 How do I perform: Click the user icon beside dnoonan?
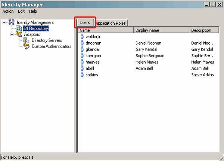[82, 43]
